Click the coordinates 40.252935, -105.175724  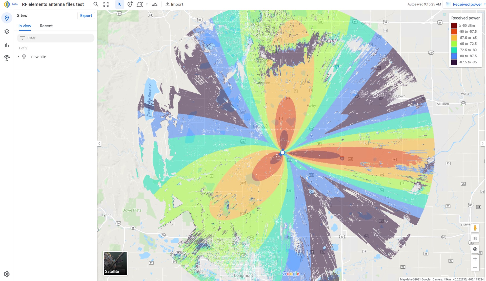pyautogui.click(x=468, y=279)
